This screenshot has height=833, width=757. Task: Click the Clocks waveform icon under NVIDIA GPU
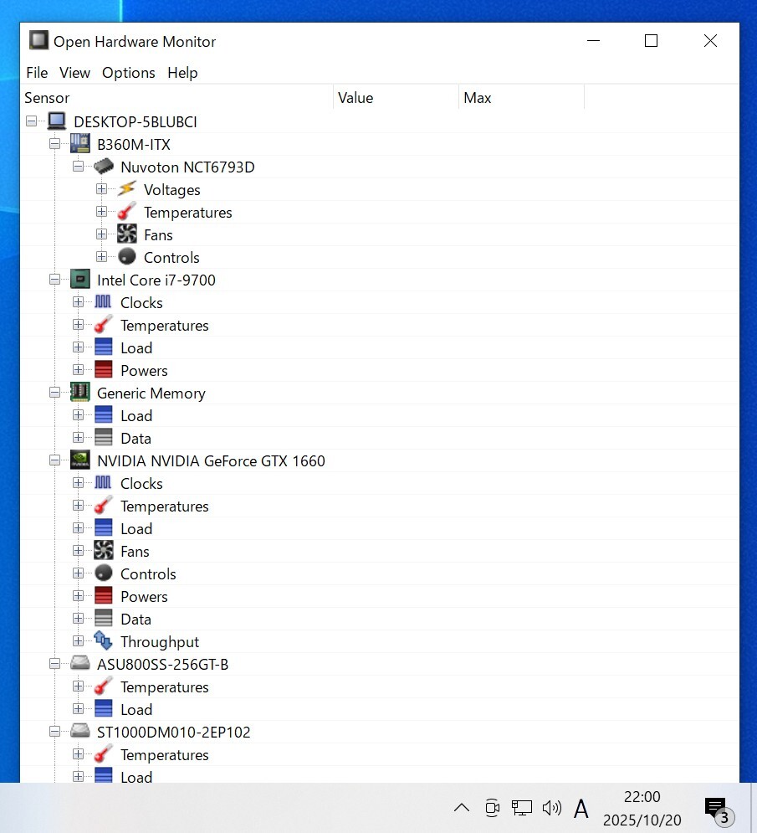pos(103,483)
